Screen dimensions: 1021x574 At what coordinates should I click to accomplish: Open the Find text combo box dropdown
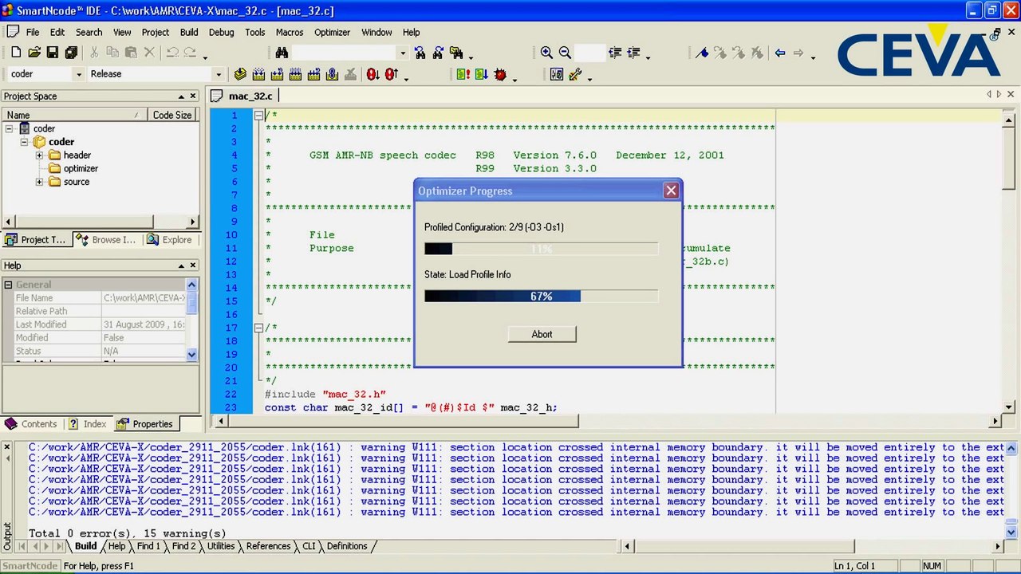(x=402, y=53)
